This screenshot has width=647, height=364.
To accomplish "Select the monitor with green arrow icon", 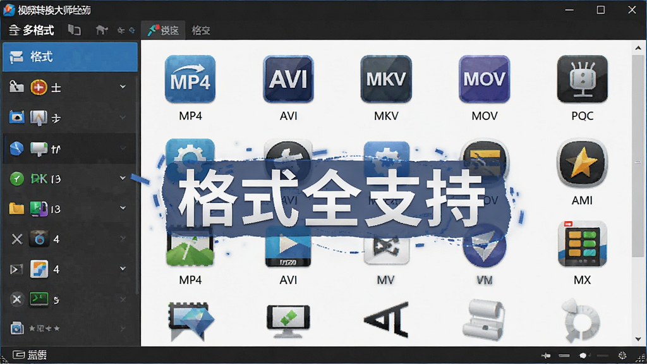I will pyautogui.click(x=288, y=322).
